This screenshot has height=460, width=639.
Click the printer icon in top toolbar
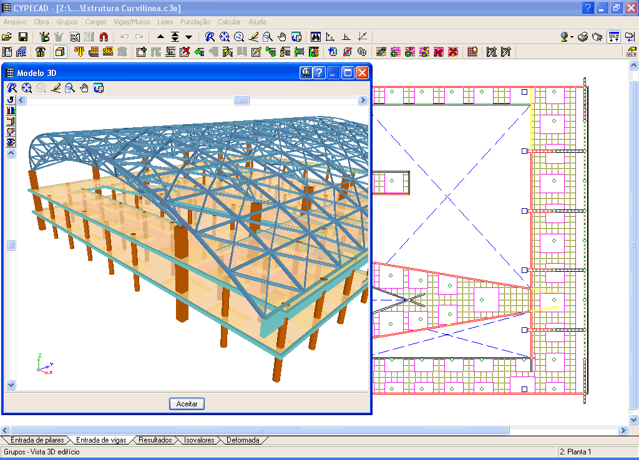(x=583, y=37)
